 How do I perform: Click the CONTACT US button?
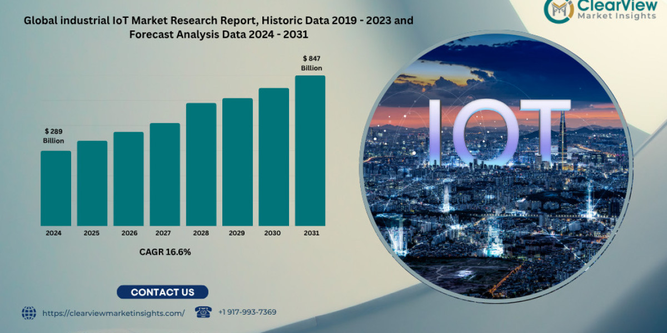[x=162, y=292]
